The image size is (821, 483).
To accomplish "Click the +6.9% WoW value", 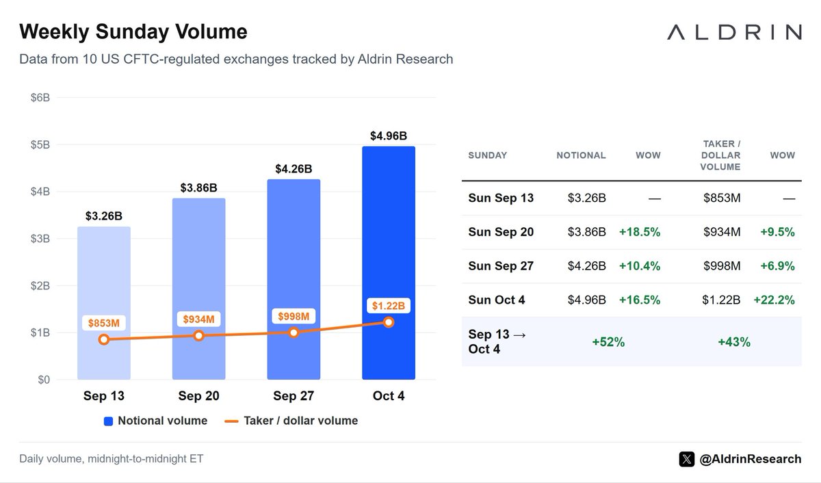I will pyautogui.click(x=777, y=266).
